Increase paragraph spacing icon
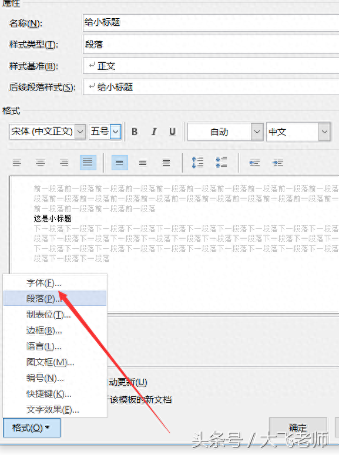The width and height of the screenshot is (339, 455). pos(197,163)
